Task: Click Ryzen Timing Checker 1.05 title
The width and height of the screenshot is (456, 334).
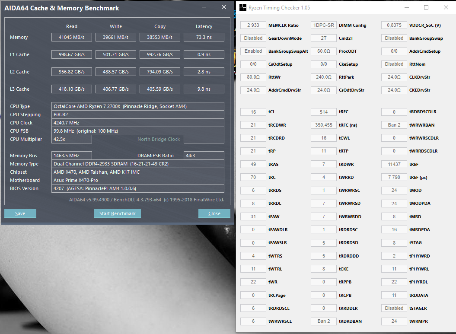Action: point(279,8)
